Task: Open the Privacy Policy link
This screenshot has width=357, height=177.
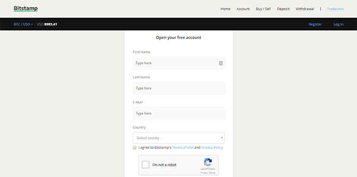Action: click(212, 148)
